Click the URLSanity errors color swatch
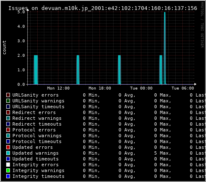Viewport: 206px width, 182px height. (8, 95)
